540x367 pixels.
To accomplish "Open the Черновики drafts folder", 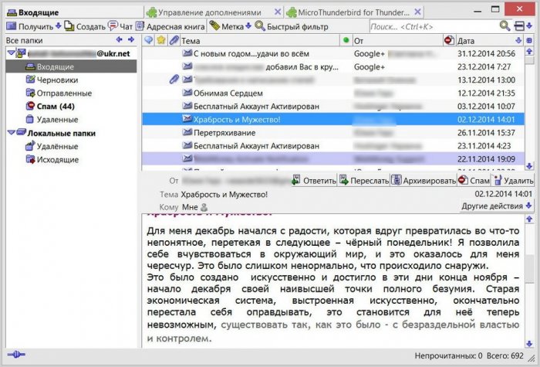I will 58,80.
